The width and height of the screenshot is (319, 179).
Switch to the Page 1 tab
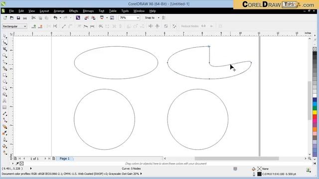point(64,159)
